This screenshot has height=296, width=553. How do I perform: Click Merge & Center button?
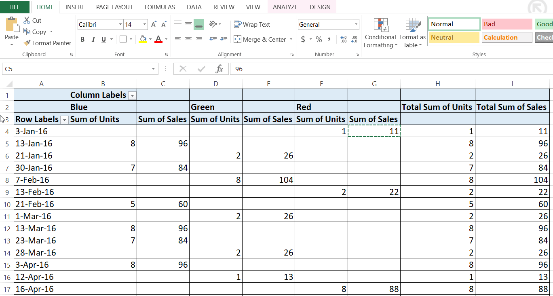260,39
